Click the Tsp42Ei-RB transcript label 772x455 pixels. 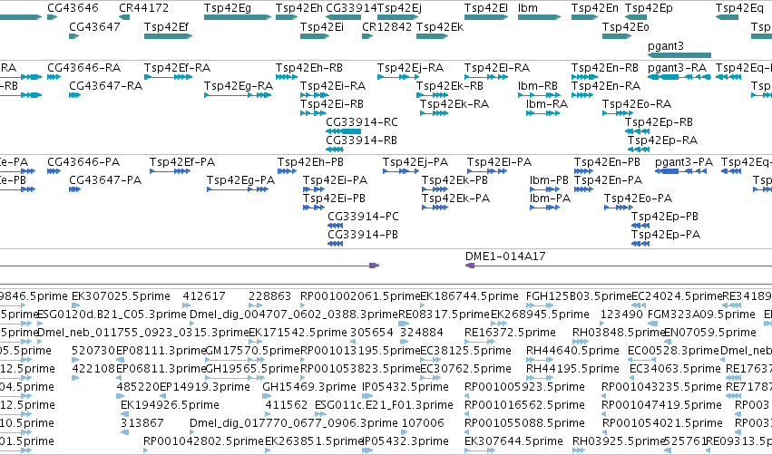332,104
